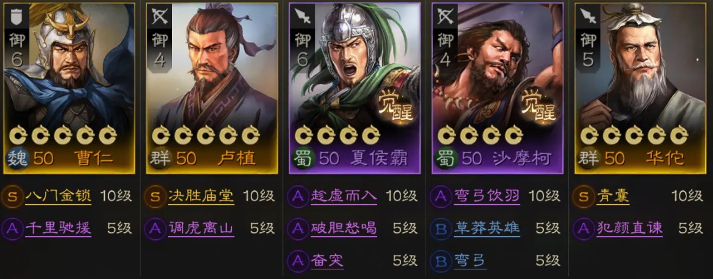Click the bow troop icon on 卢植 card
This screenshot has width=713, height=279.
coord(160,17)
